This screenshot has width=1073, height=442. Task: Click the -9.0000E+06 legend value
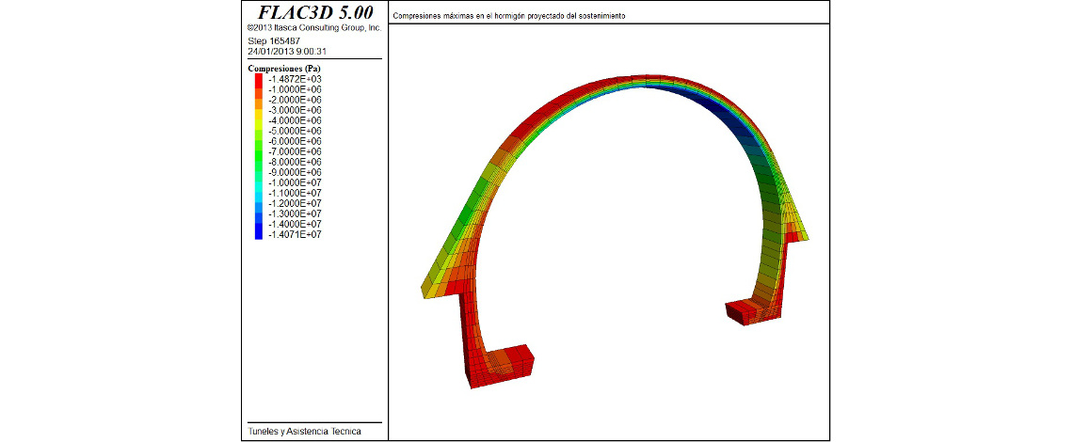click(295, 172)
